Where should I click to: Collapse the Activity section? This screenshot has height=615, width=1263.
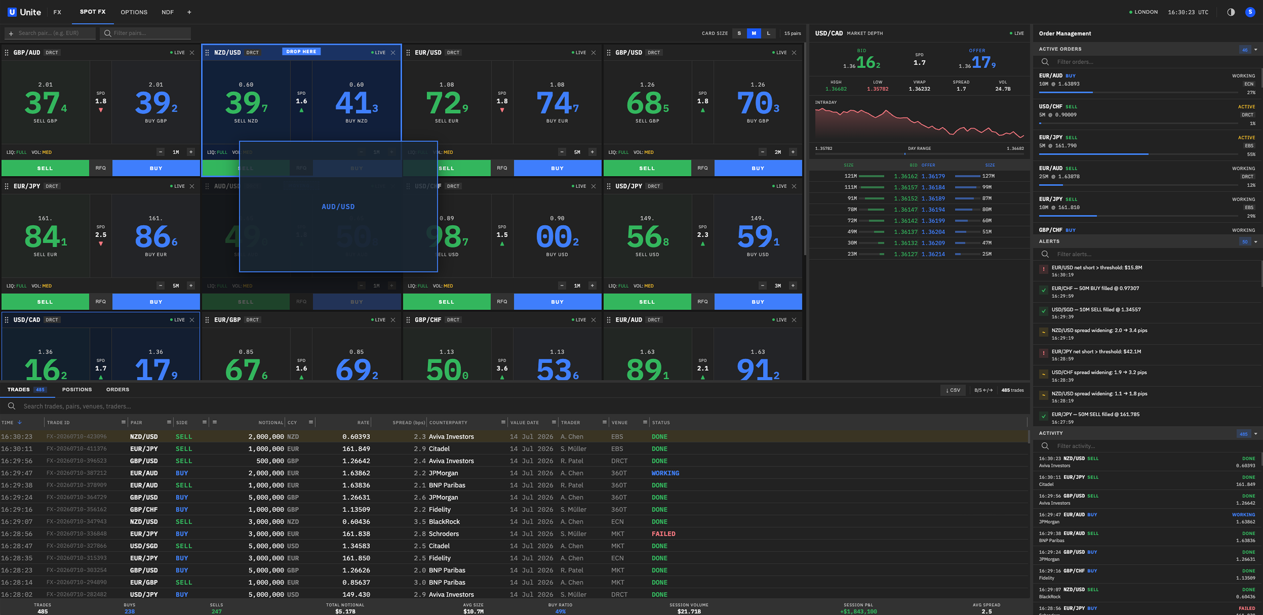click(1255, 434)
